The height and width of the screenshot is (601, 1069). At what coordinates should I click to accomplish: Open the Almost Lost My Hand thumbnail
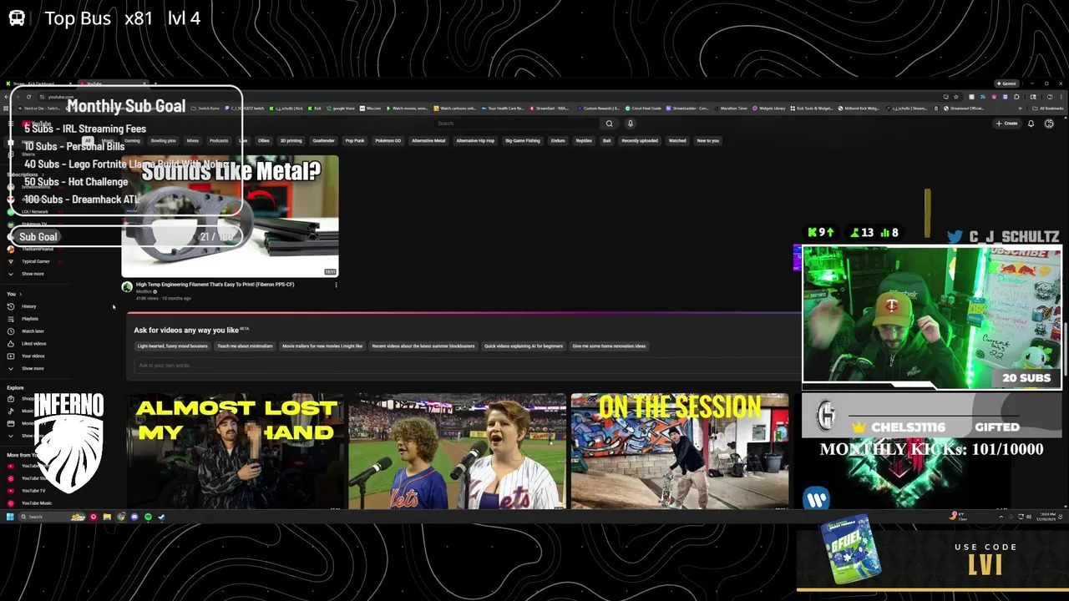235,451
